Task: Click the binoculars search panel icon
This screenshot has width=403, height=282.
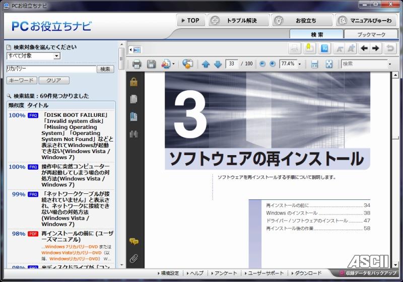Action: (133, 134)
